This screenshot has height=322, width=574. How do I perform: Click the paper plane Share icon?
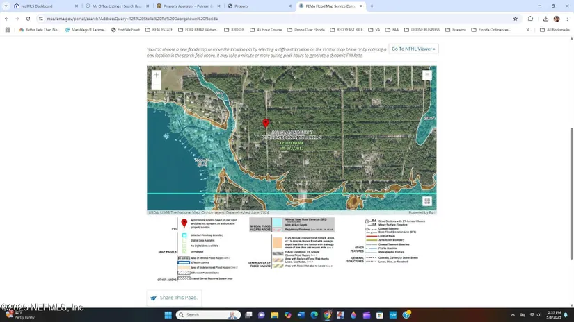[x=153, y=298]
